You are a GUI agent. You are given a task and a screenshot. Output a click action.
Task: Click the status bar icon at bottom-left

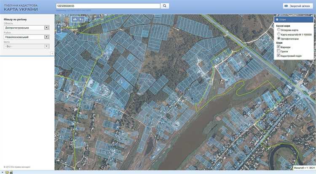6,172
